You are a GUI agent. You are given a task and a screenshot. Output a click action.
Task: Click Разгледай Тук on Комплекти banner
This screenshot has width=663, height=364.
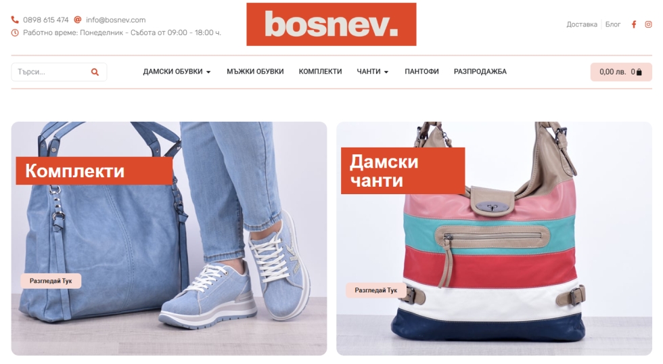tap(51, 281)
